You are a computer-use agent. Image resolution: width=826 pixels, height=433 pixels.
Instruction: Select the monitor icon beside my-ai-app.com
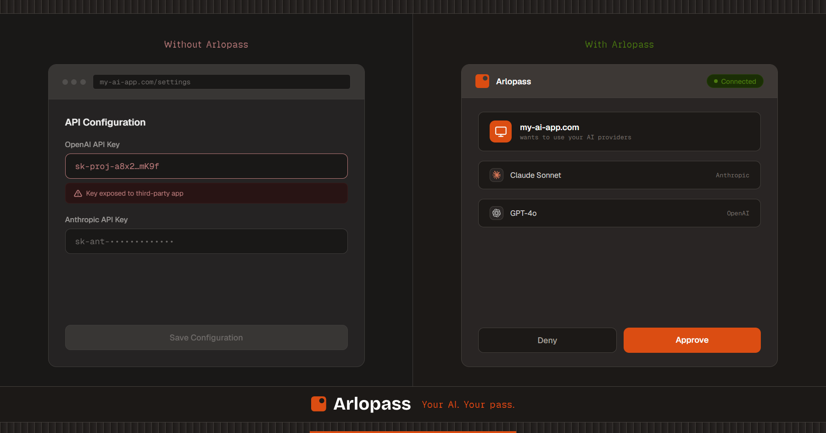point(500,132)
